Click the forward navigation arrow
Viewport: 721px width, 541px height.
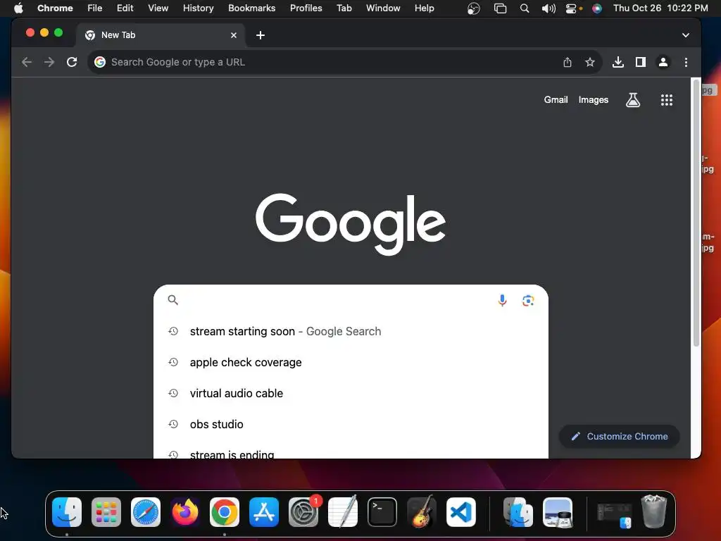[x=49, y=62]
